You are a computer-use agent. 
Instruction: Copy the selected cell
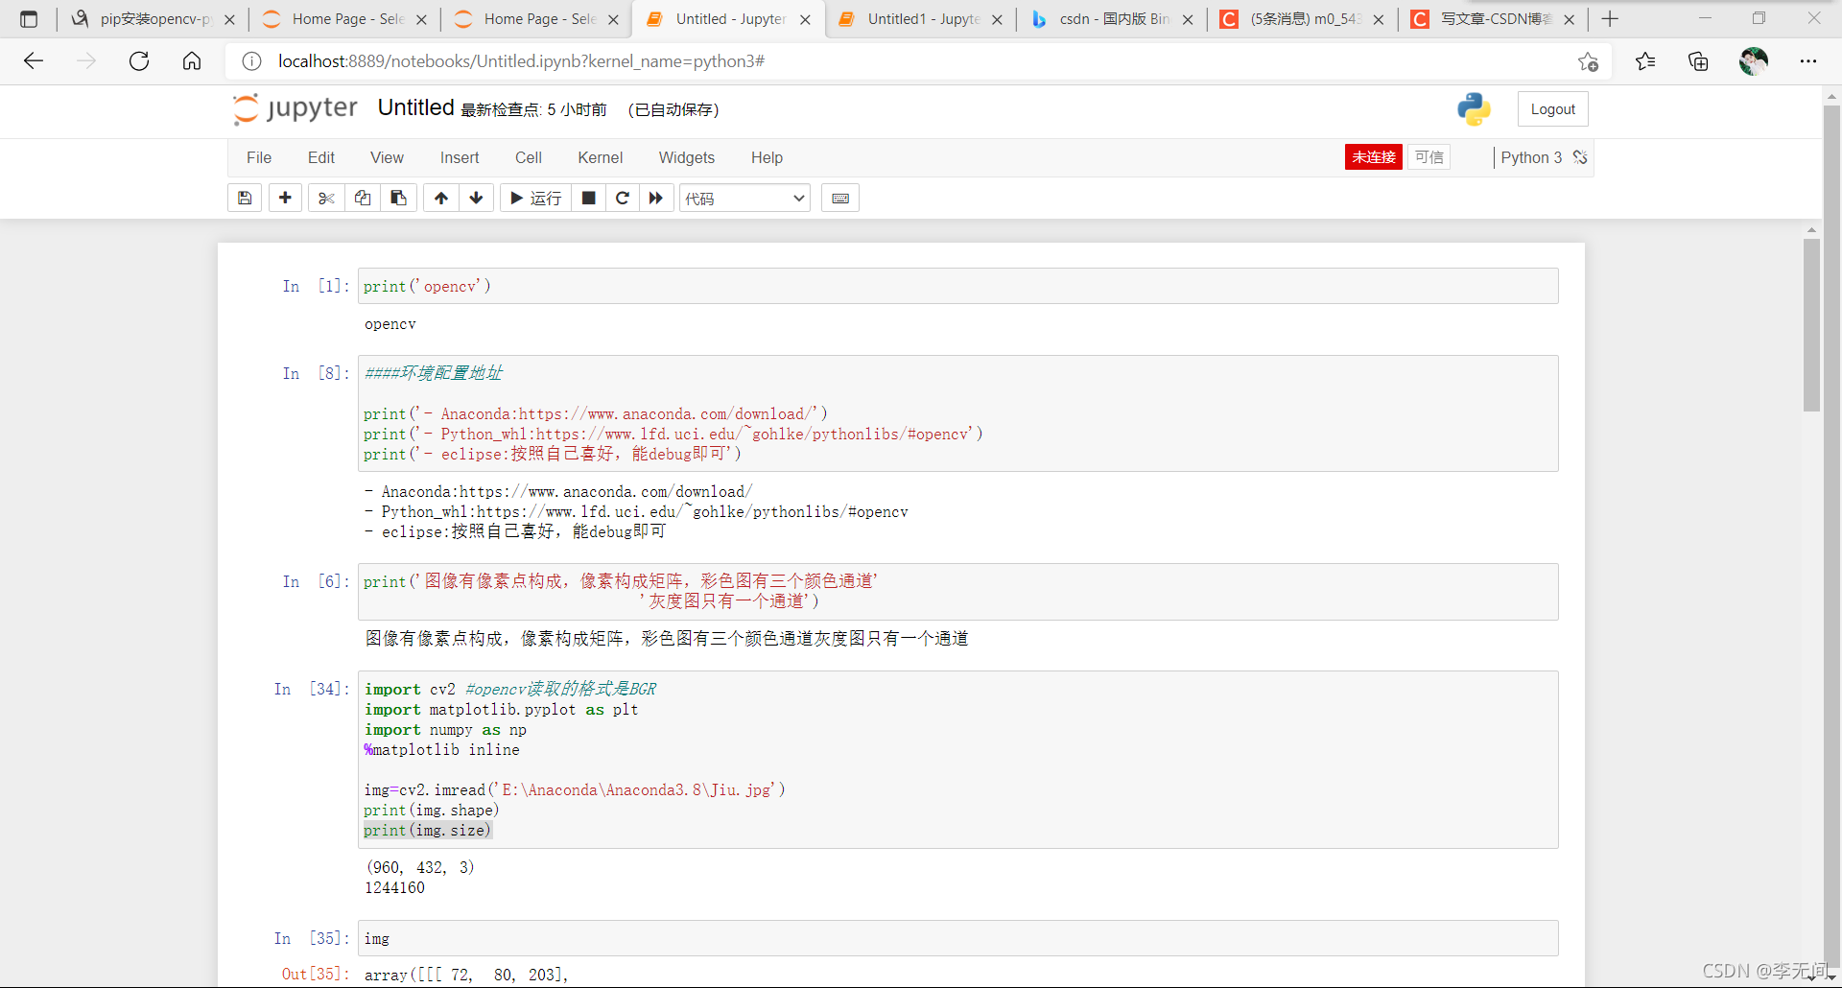pyautogui.click(x=362, y=198)
